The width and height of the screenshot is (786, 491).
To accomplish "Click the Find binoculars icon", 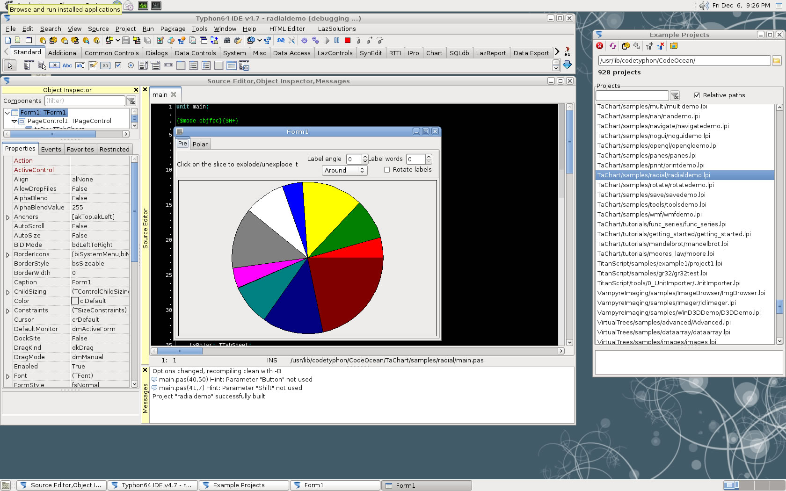I will pos(227,41).
